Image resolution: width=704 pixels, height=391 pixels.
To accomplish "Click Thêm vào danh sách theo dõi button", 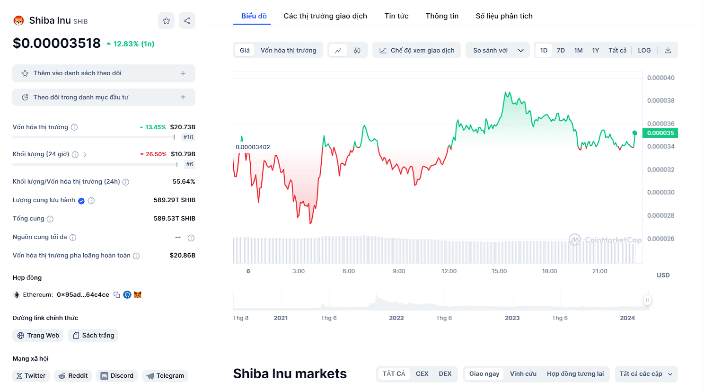I will coord(104,73).
